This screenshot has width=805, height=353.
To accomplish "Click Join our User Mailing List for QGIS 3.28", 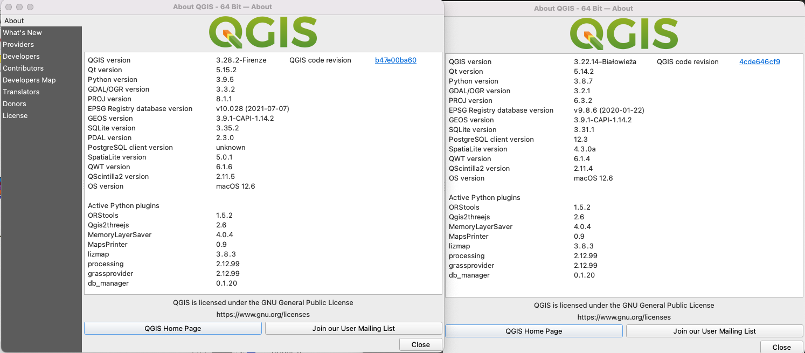I will point(353,328).
